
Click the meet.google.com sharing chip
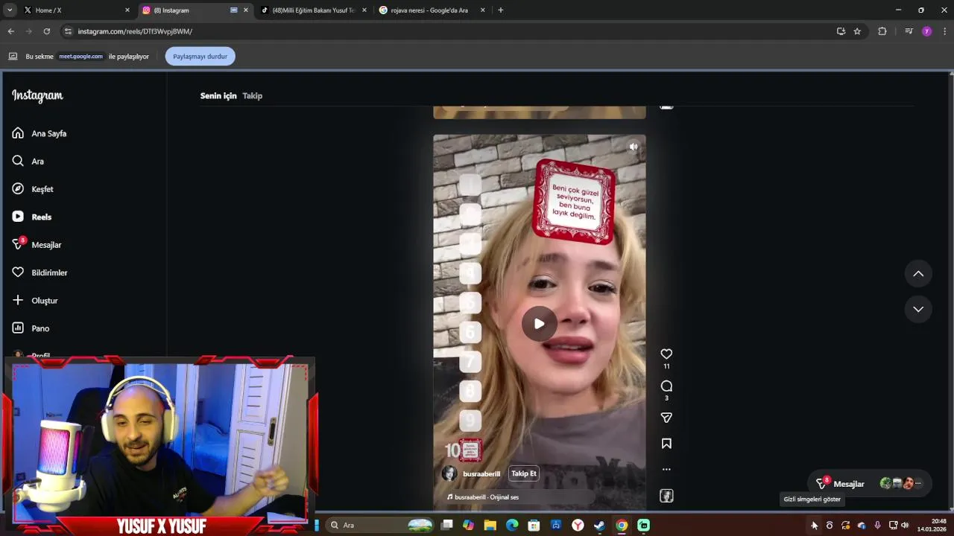(x=80, y=57)
